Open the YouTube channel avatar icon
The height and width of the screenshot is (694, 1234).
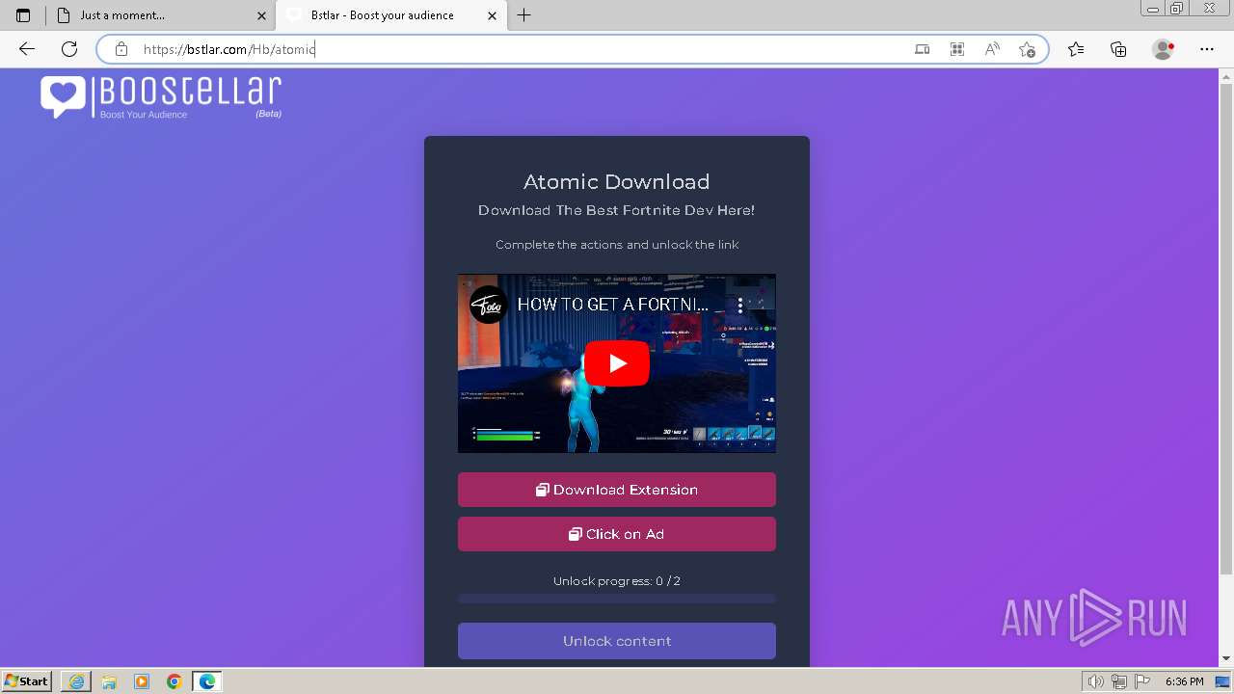(489, 305)
